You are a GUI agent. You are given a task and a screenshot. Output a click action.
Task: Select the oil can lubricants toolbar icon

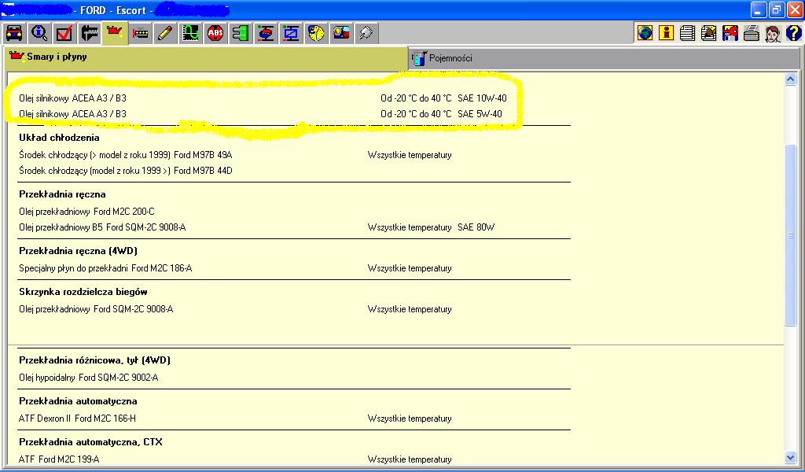click(x=115, y=33)
